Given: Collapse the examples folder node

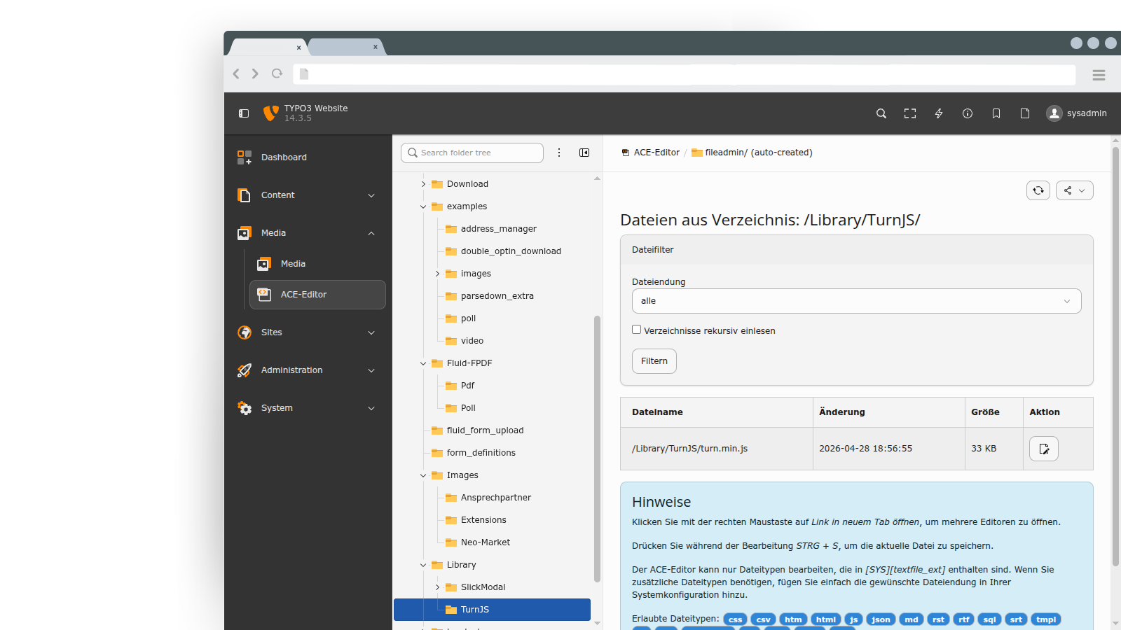Looking at the screenshot, I should (423, 206).
